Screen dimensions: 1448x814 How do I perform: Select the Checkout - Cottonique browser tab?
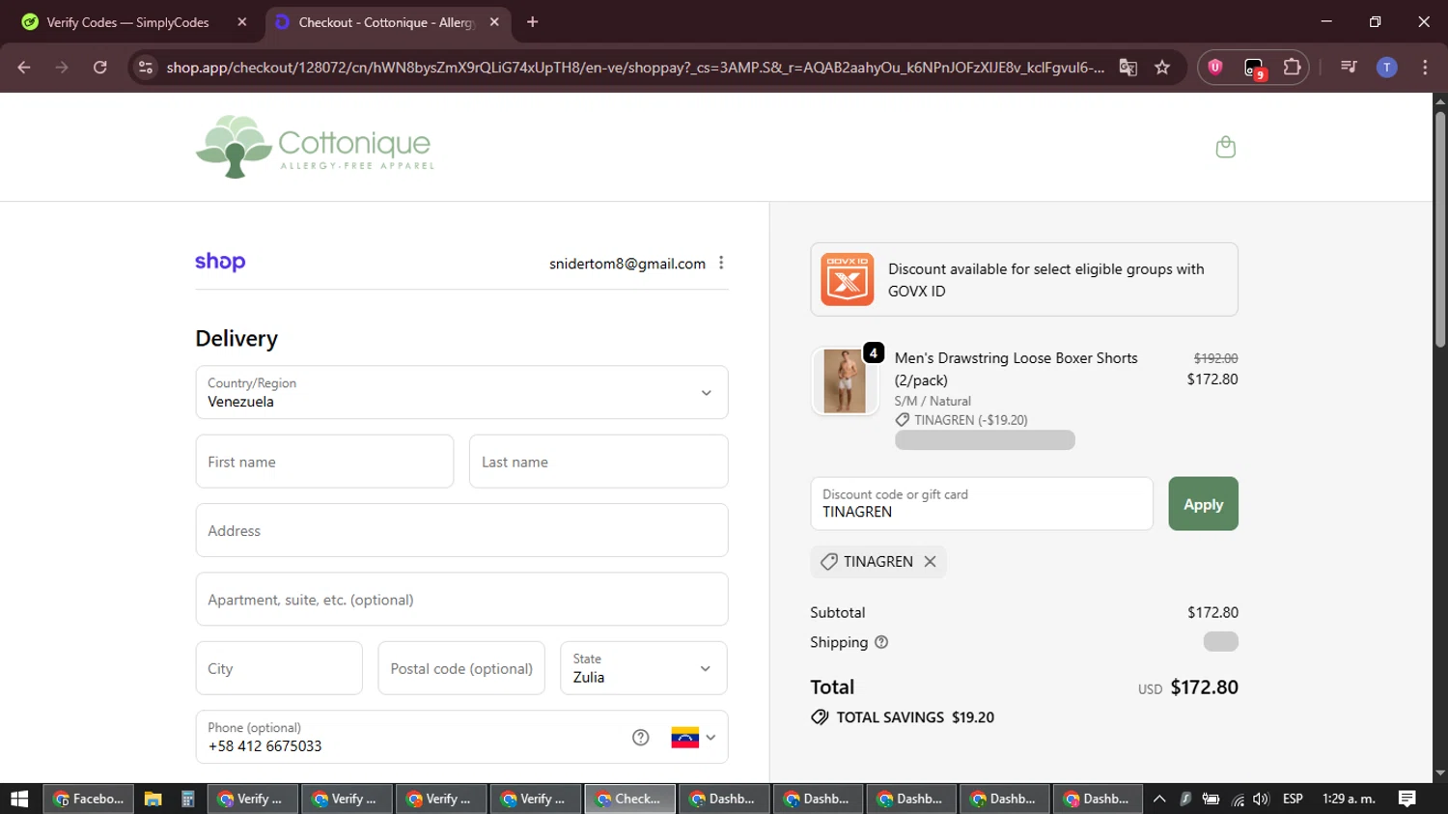click(386, 22)
